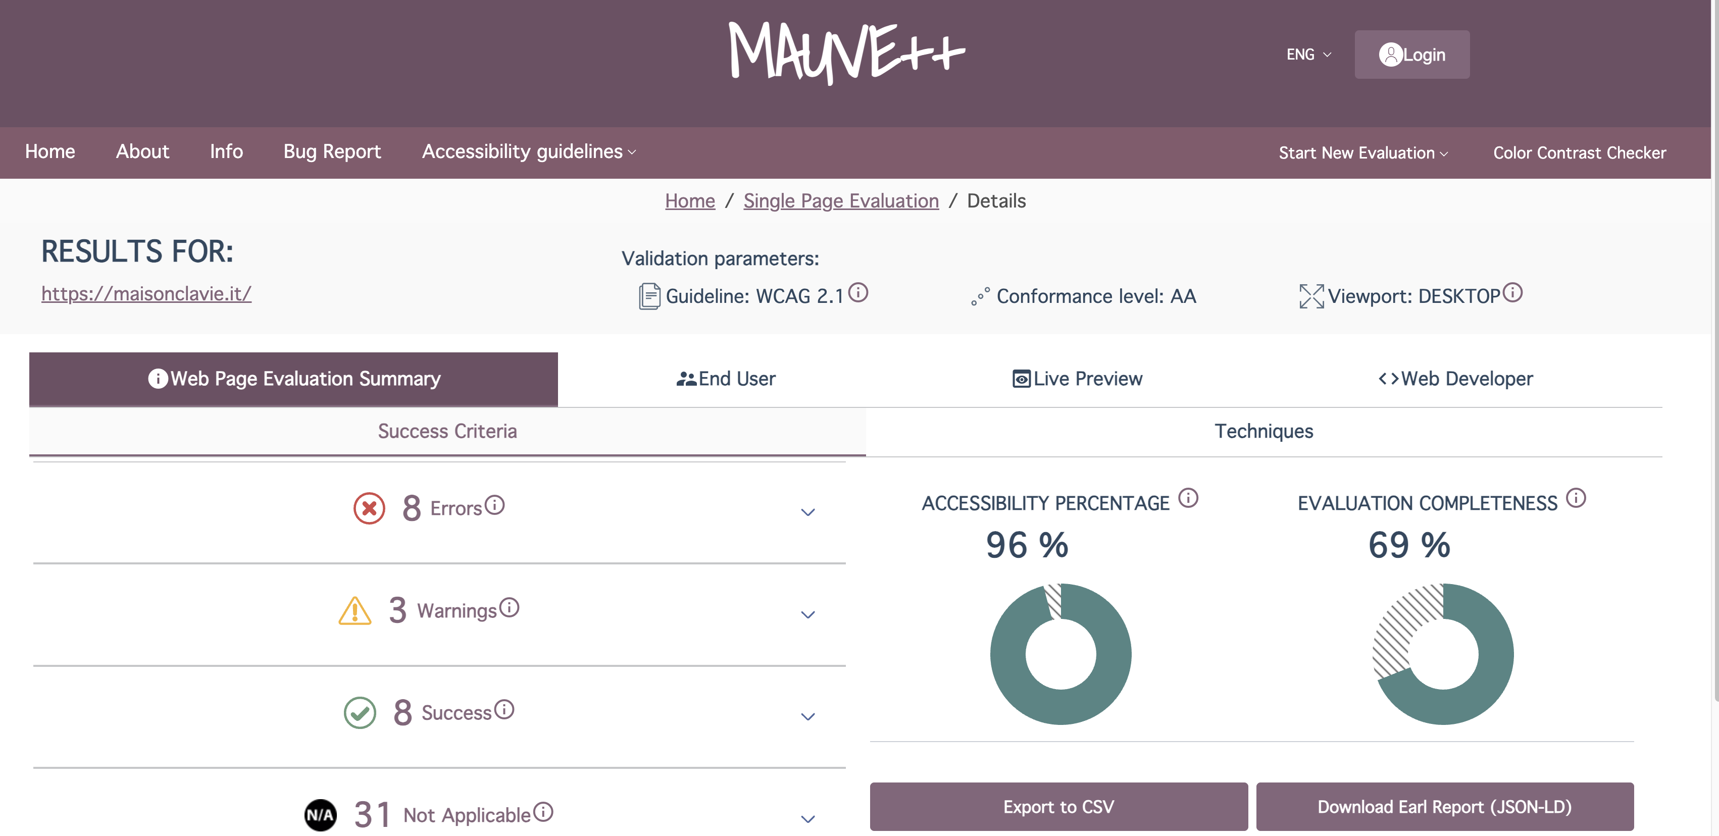Open the Web Developer tab
Viewport: 1719px width, 836px height.
click(1455, 379)
